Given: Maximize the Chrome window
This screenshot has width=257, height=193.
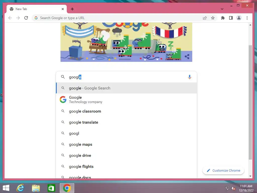Looking at the screenshot, I should pyautogui.click(x=238, y=6).
